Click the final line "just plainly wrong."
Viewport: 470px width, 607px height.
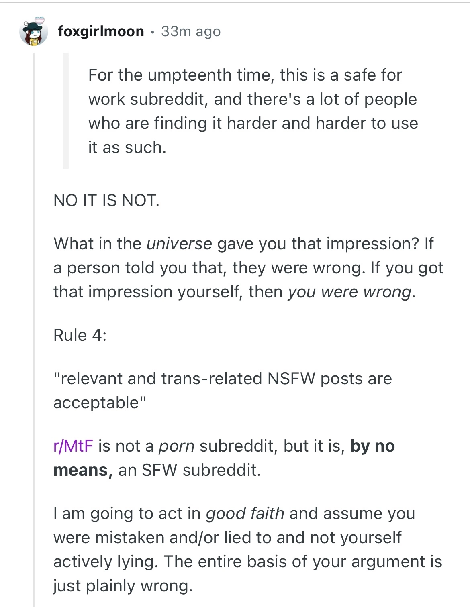pyautogui.click(x=123, y=586)
